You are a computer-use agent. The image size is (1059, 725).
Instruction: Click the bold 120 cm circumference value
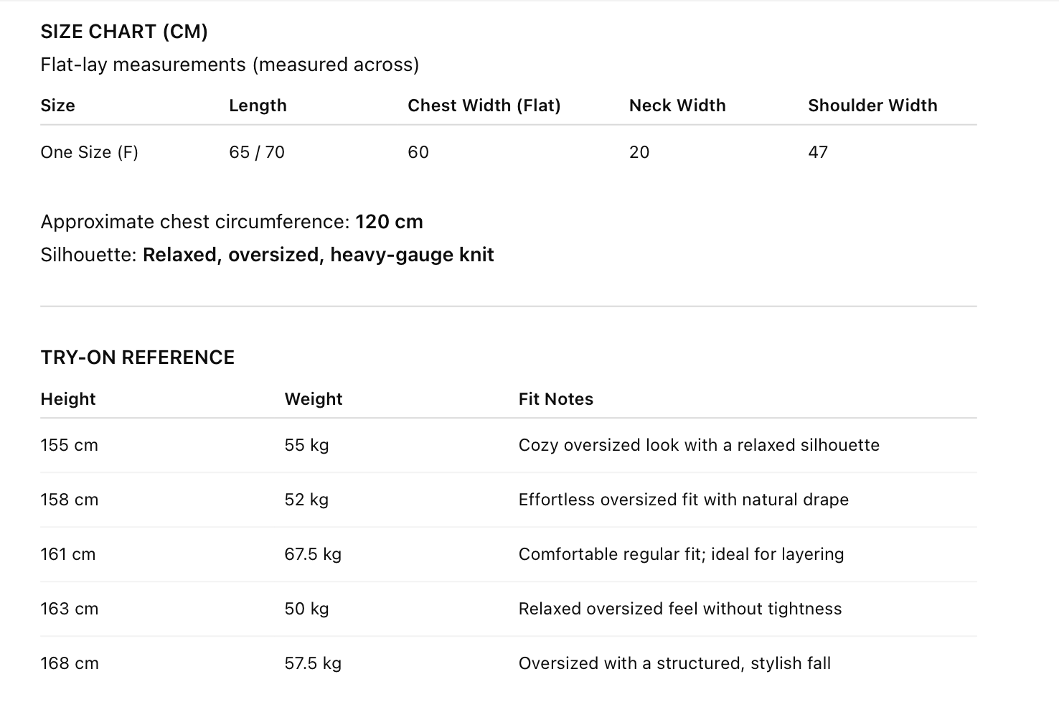[x=389, y=222]
